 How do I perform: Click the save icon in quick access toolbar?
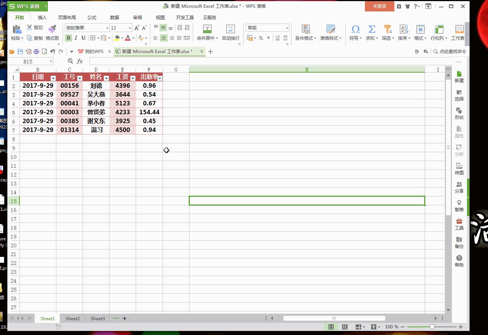click(20, 52)
